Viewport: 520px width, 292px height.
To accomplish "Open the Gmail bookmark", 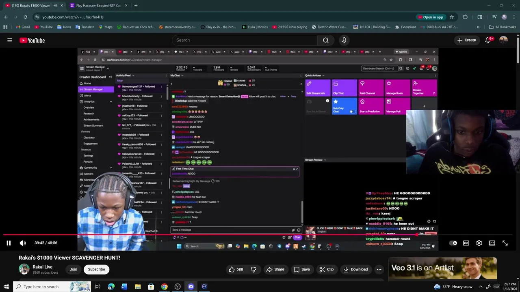I will 23,27.
